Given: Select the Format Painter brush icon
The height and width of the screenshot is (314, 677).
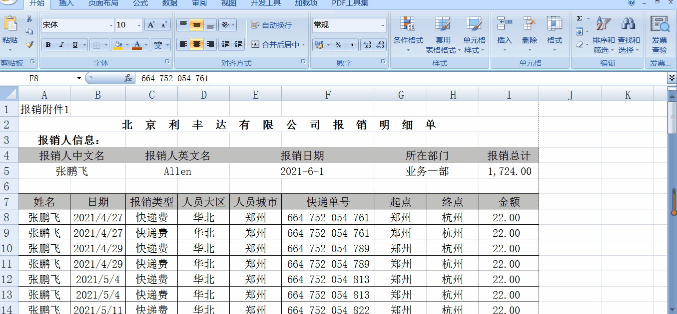Looking at the screenshot, I should point(29,44).
